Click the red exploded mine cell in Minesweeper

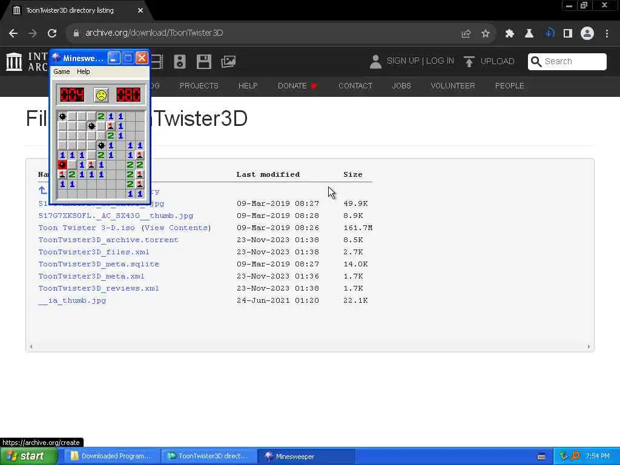coord(62,165)
